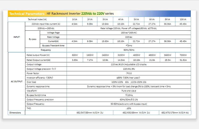Click 'HF Rackmount Inverter 220Vdc to 220V series' title
This screenshot has width=199, height=129.
[80, 13]
